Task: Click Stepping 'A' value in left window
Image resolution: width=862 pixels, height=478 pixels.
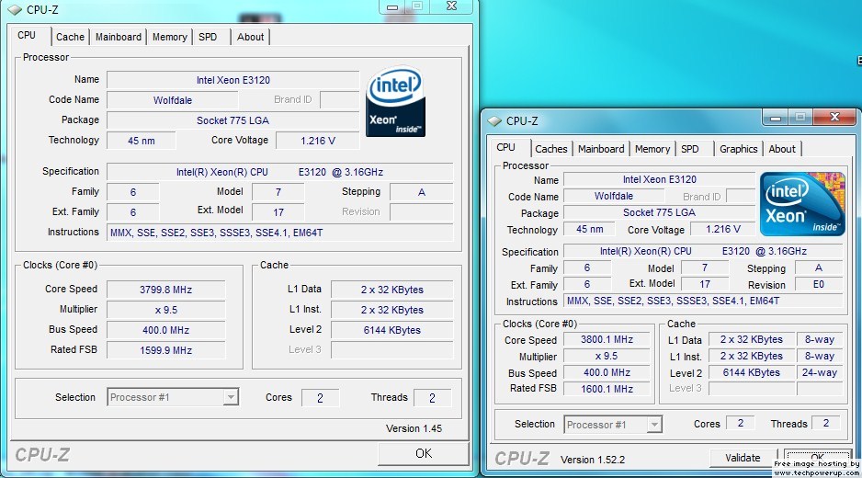Action: tap(421, 192)
